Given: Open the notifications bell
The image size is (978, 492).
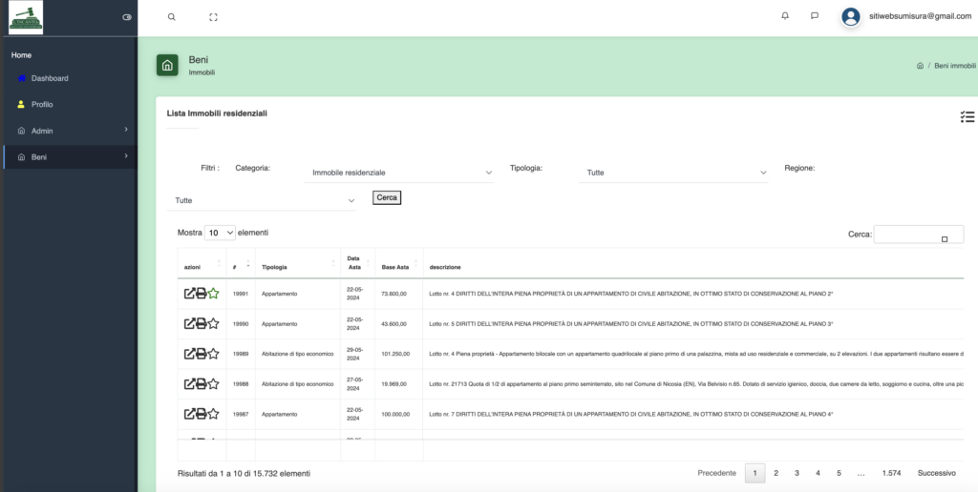Looking at the screenshot, I should tap(785, 16).
